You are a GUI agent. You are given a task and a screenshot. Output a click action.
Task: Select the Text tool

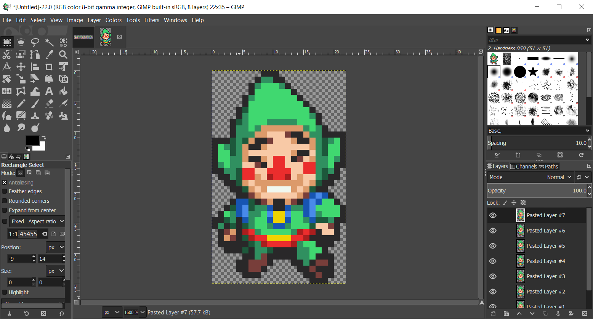pyautogui.click(x=49, y=91)
